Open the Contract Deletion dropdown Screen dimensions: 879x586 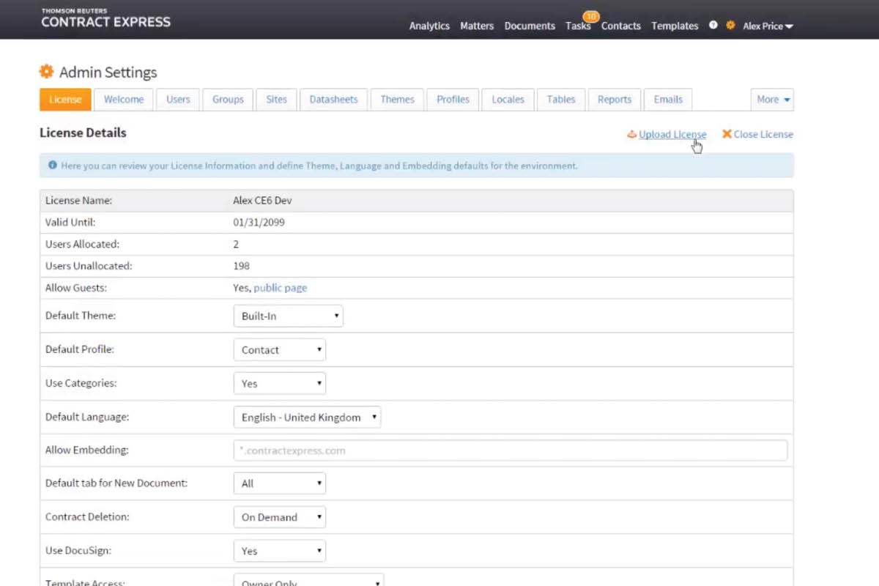coord(279,517)
